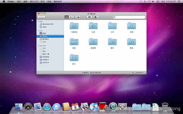Image resolution: width=183 pixels, height=114 pixels.
Task: Click the volume icon in the menu bar
Action: (153, 1)
